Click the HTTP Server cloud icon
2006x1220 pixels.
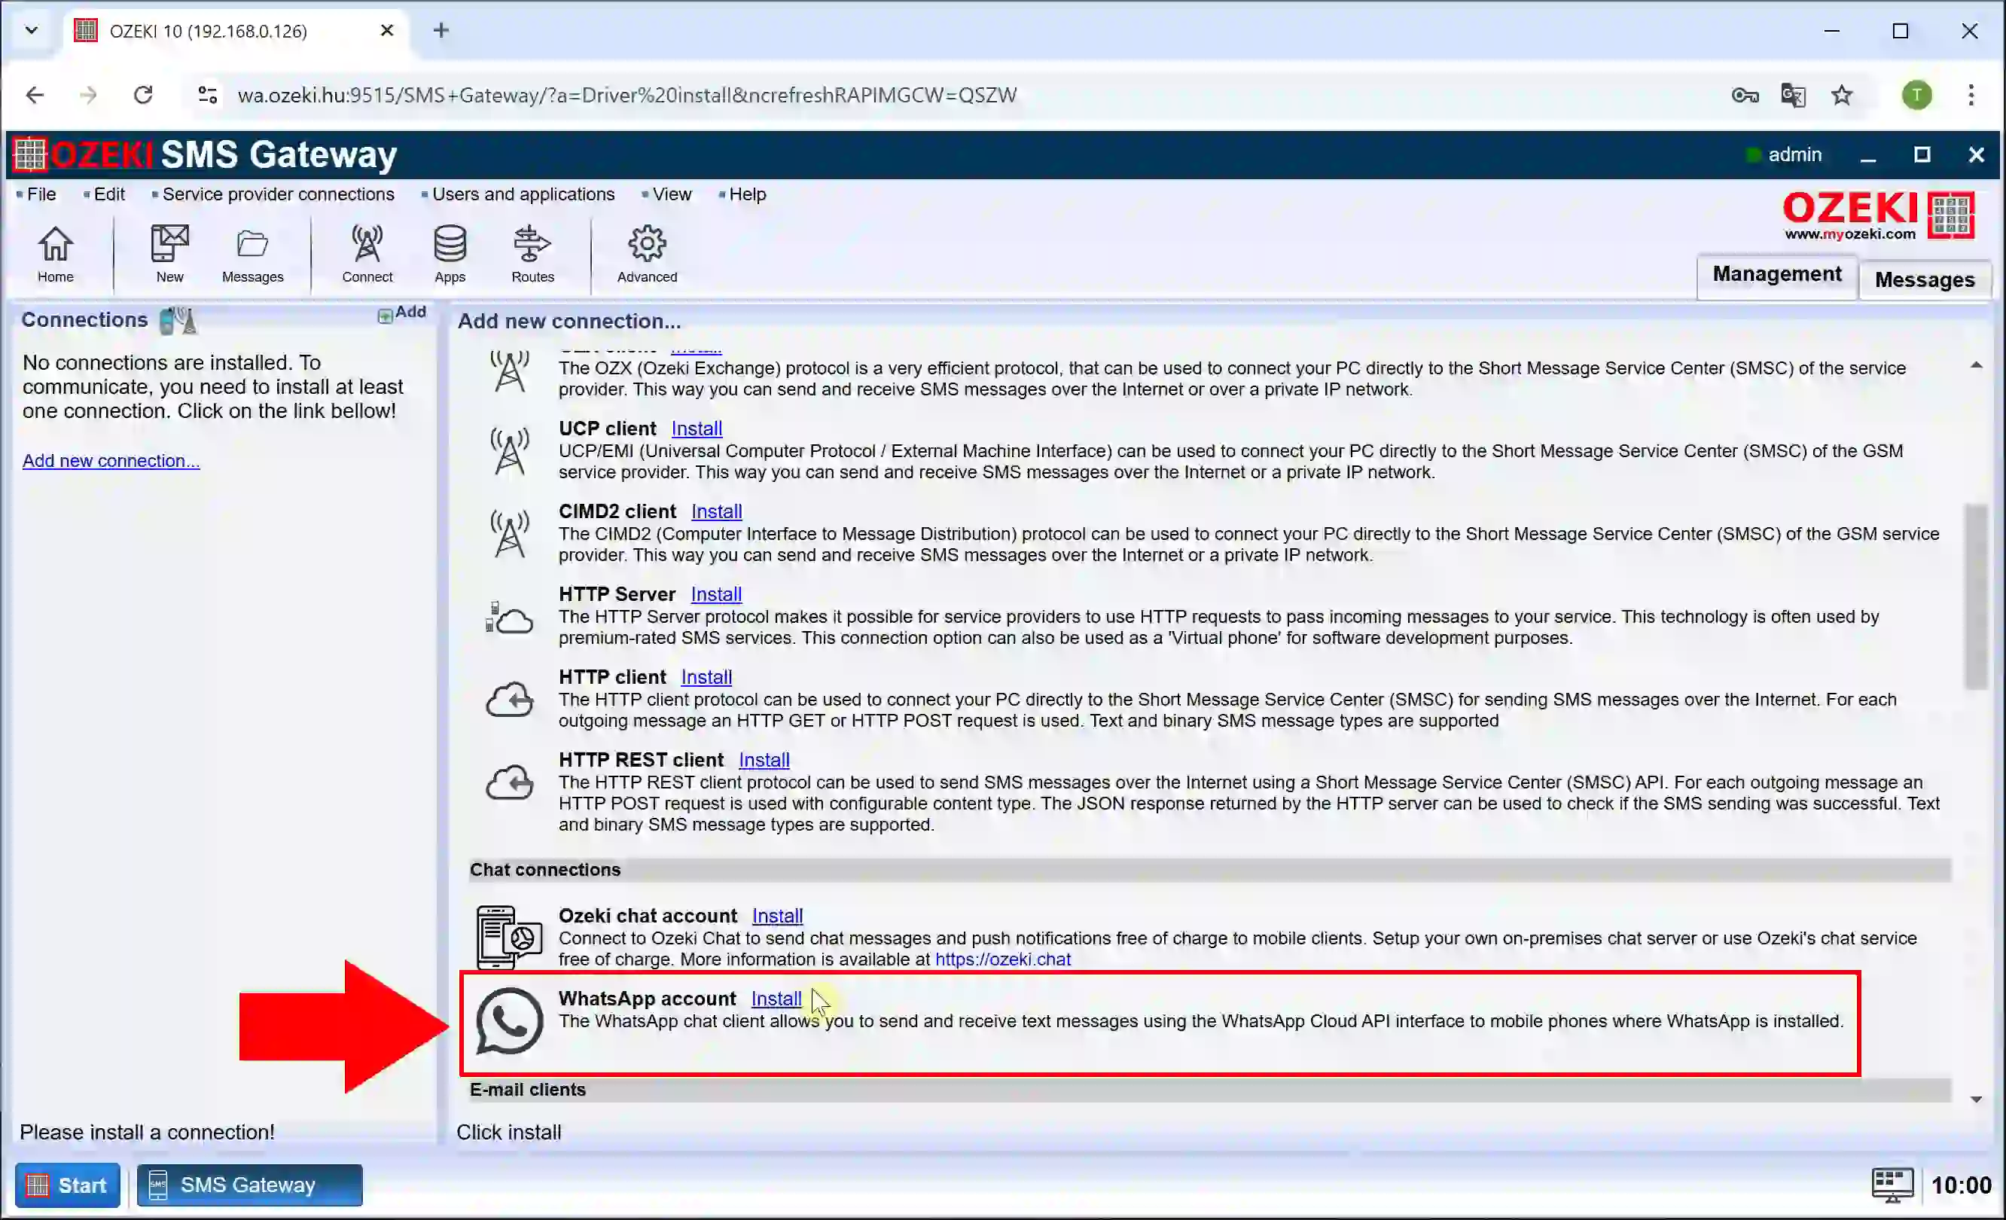509,618
